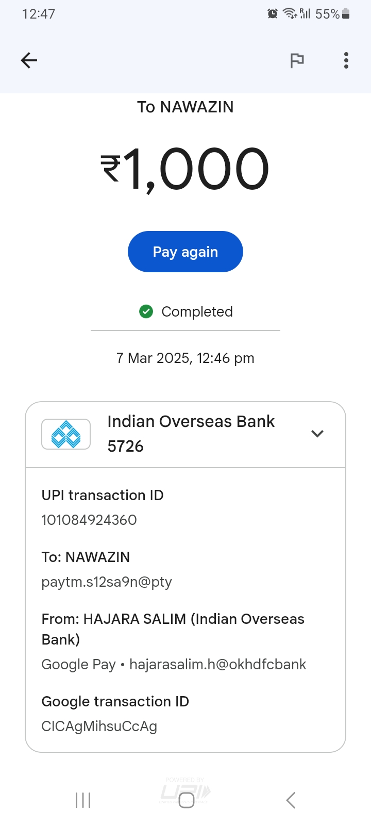371x825 pixels.
Task: Tap Android recent apps navigation button
Action: (83, 800)
